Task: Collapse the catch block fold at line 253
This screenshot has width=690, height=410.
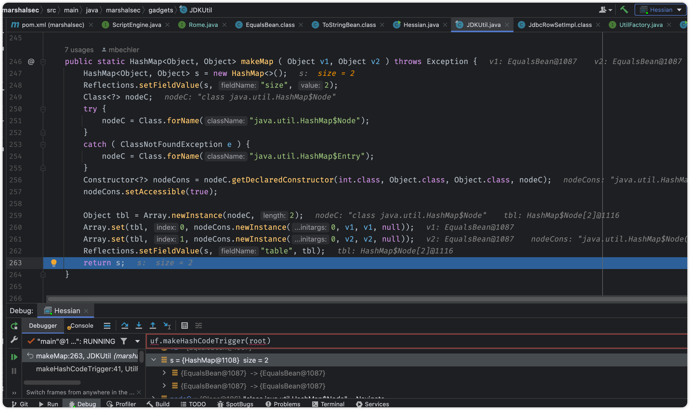Action: (x=43, y=144)
